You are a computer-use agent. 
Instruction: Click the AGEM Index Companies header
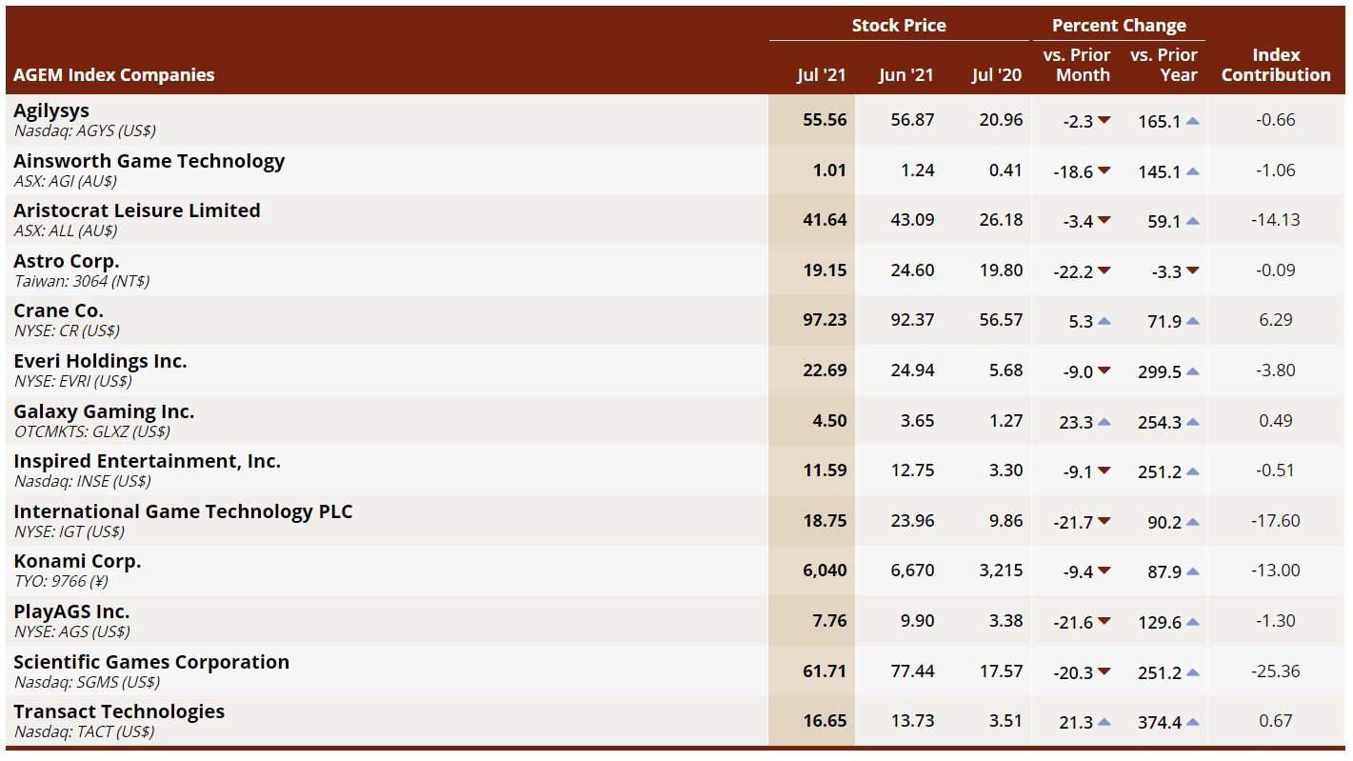(x=113, y=75)
